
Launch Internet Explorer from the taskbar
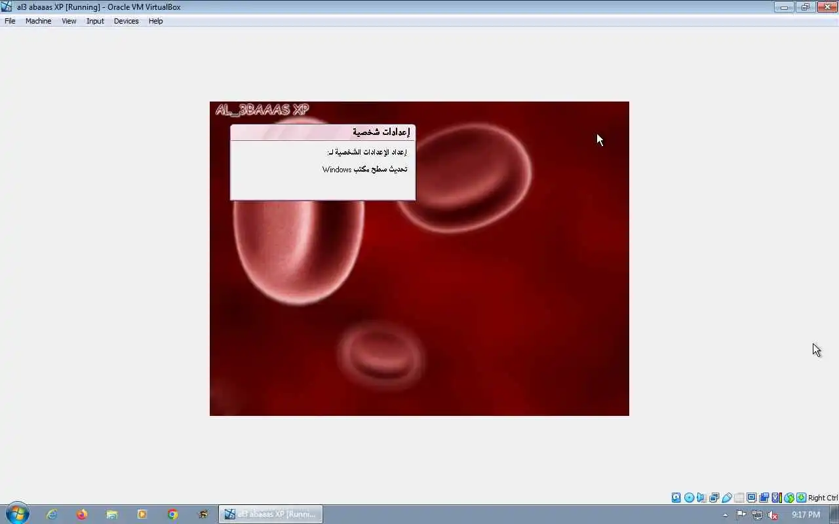tap(51, 514)
